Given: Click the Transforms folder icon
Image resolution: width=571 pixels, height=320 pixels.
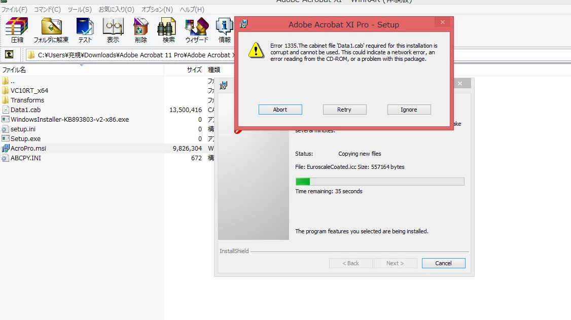Looking at the screenshot, I should (6, 100).
